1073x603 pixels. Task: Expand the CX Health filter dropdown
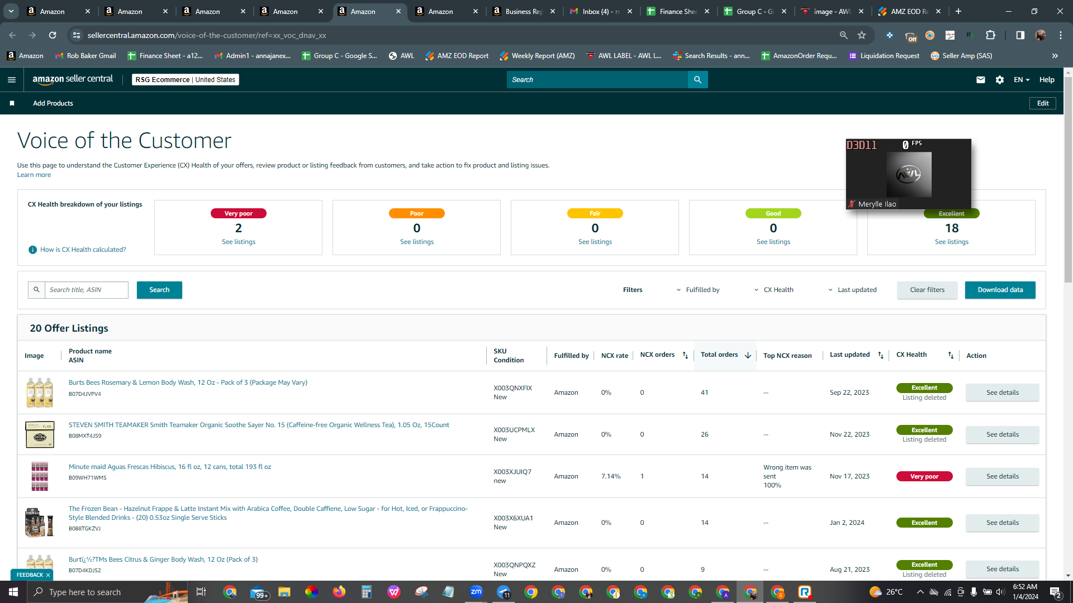773,290
